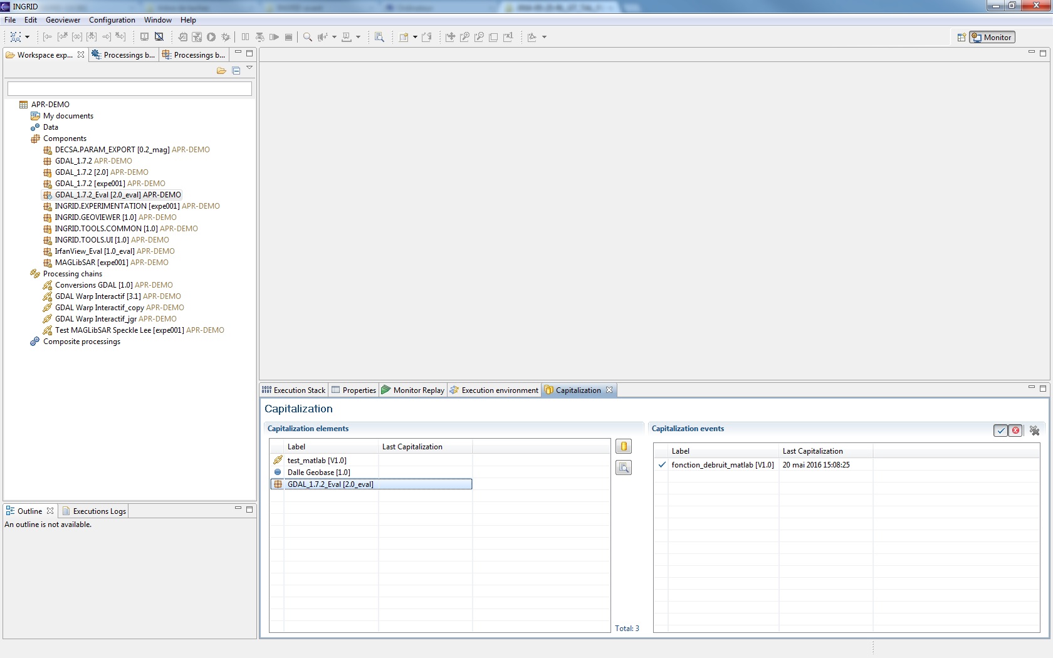
Task: Toggle the Monitor perspective button
Action: click(992, 38)
